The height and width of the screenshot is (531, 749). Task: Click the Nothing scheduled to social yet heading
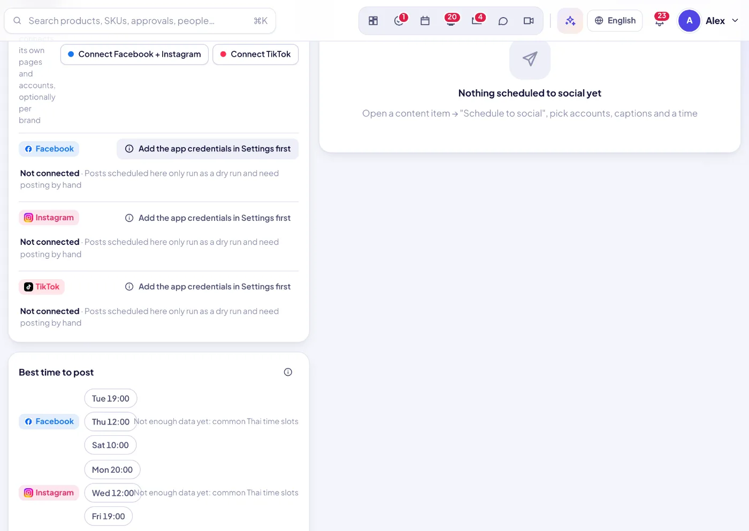coord(530,94)
